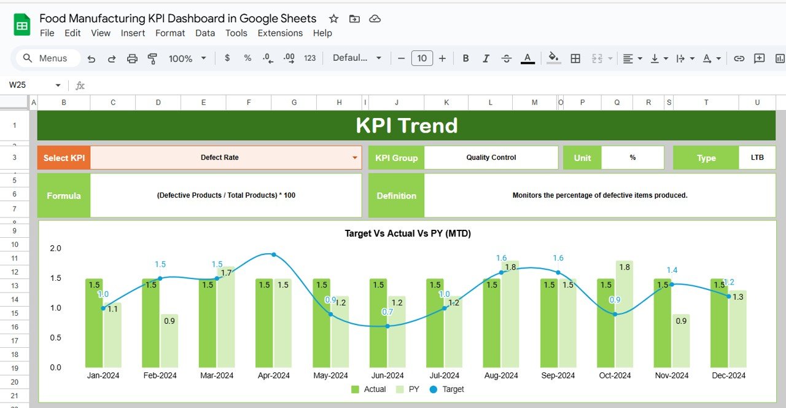The width and height of the screenshot is (786, 408).
Task: Select column D header
Action: tap(158, 103)
